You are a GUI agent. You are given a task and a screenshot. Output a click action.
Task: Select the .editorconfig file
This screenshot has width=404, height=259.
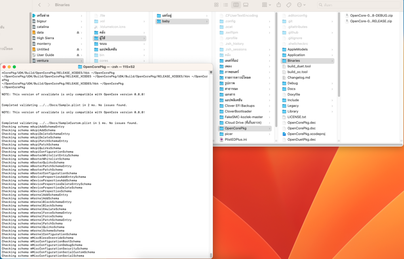point(307,15)
